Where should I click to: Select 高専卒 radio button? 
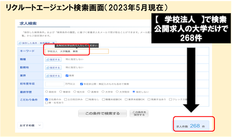pyautogui.click(x=89, y=92)
